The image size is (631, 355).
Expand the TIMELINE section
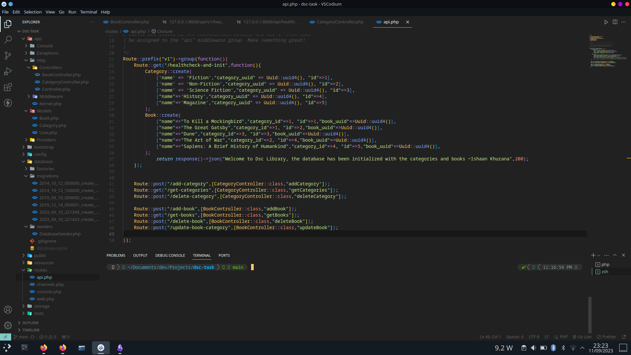[31, 330]
